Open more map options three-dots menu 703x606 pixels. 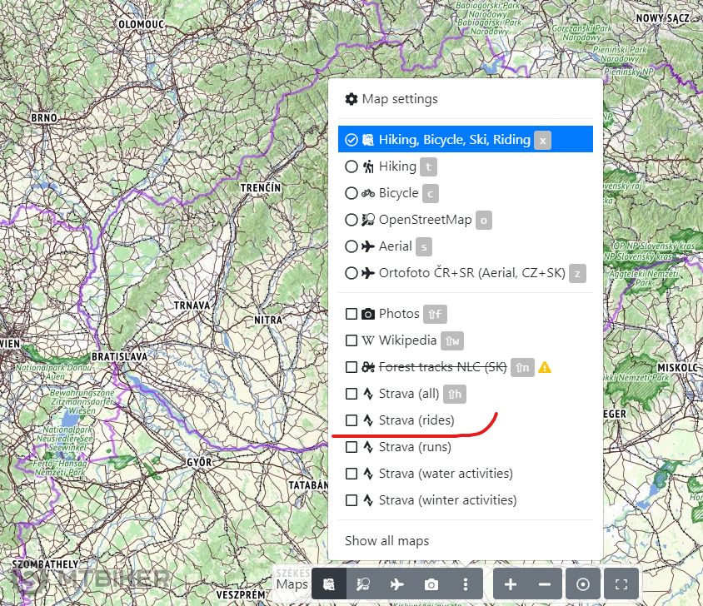tap(466, 584)
